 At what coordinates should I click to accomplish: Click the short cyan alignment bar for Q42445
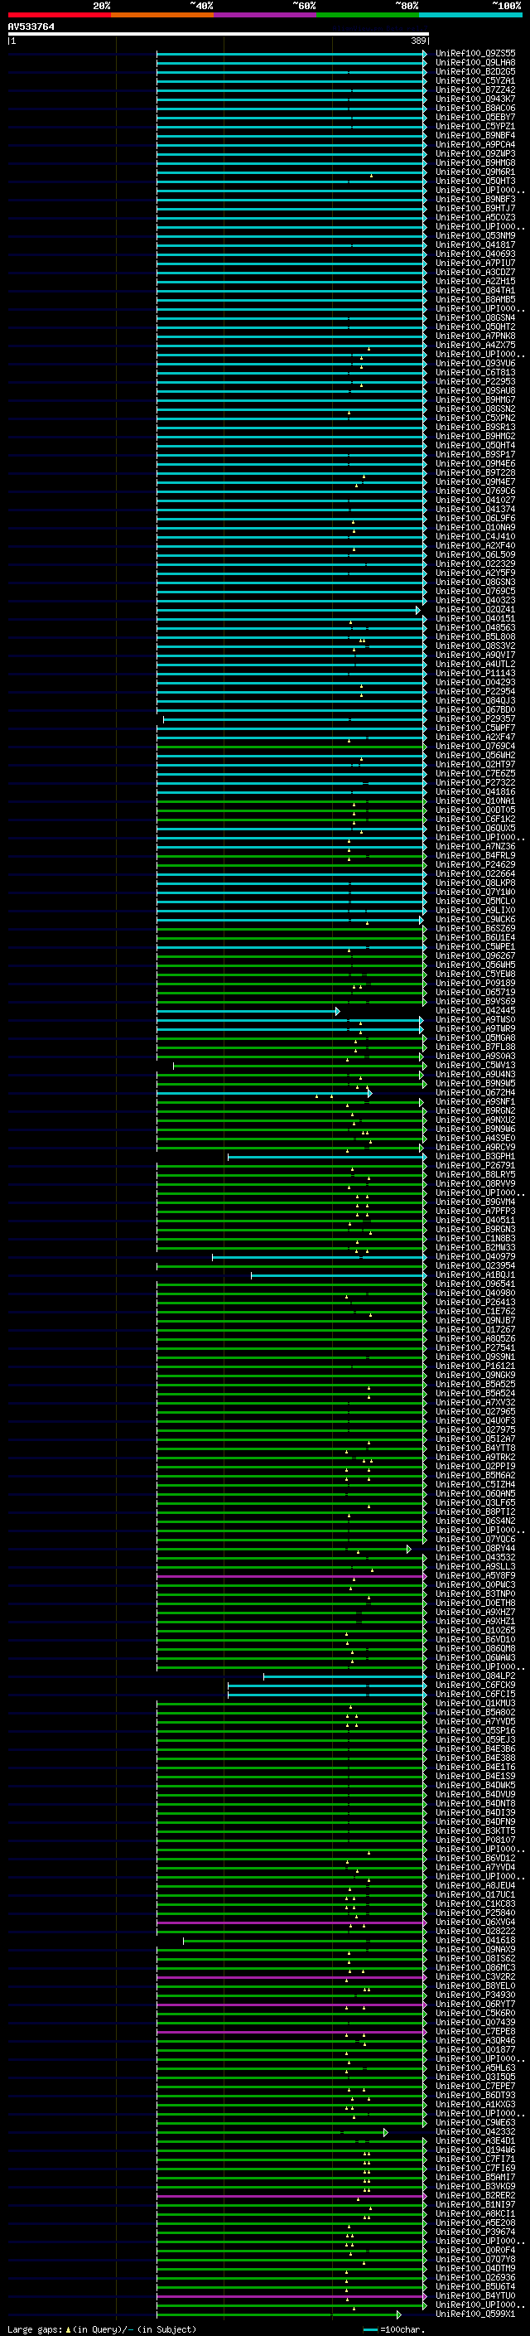(x=248, y=1011)
